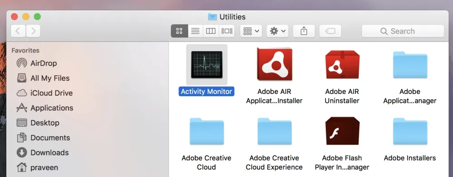Click the Favorites sidebar heading
Screen dimensions: 453x177
[x=25, y=51]
